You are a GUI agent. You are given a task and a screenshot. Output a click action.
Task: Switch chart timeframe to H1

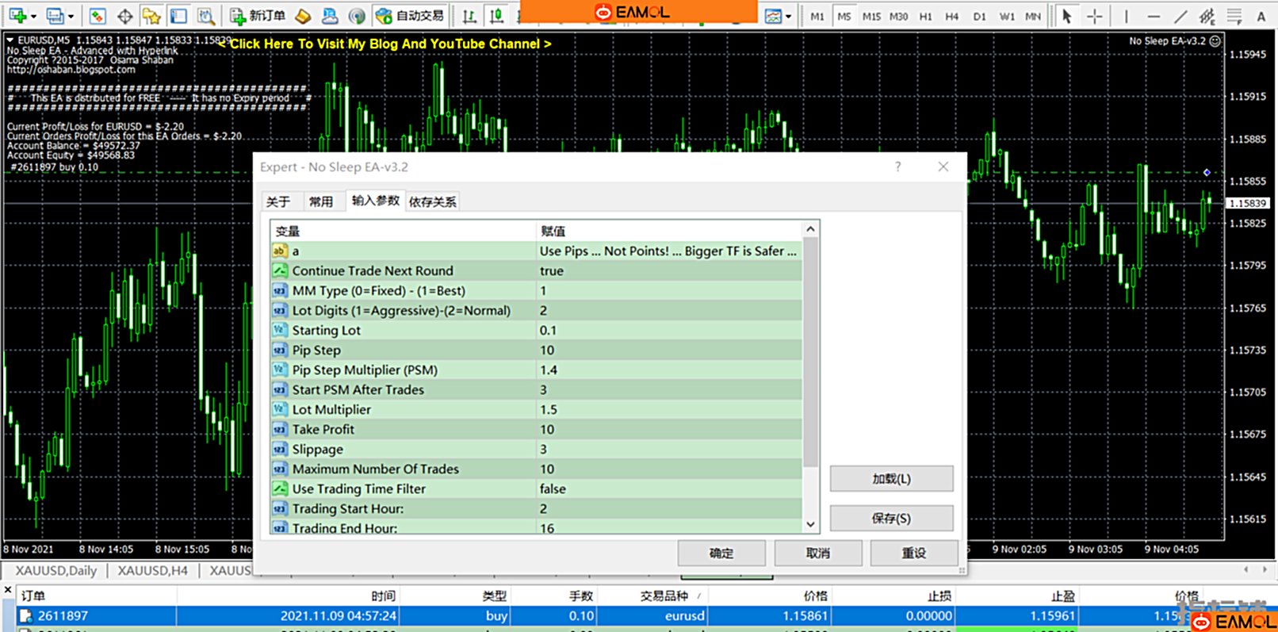pos(925,16)
